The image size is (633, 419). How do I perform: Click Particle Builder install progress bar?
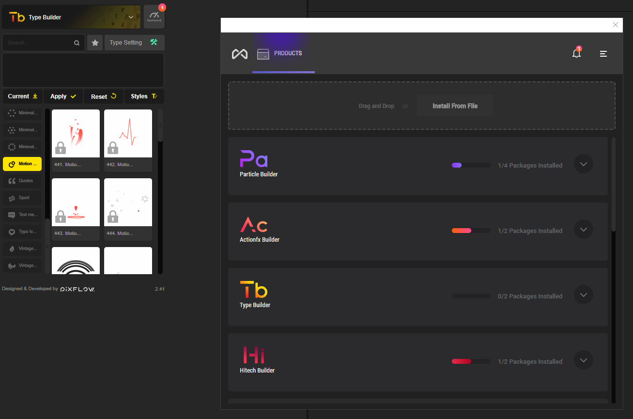point(471,165)
